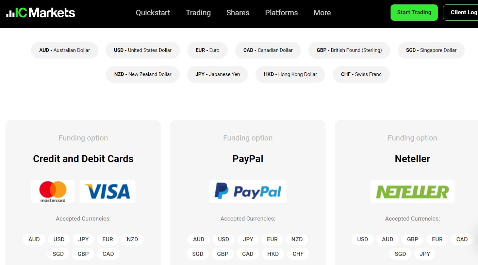Screen dimensions: 478x265
Task: Open the Trading menu
Action: pyautogui.click(x=198, y=13)
